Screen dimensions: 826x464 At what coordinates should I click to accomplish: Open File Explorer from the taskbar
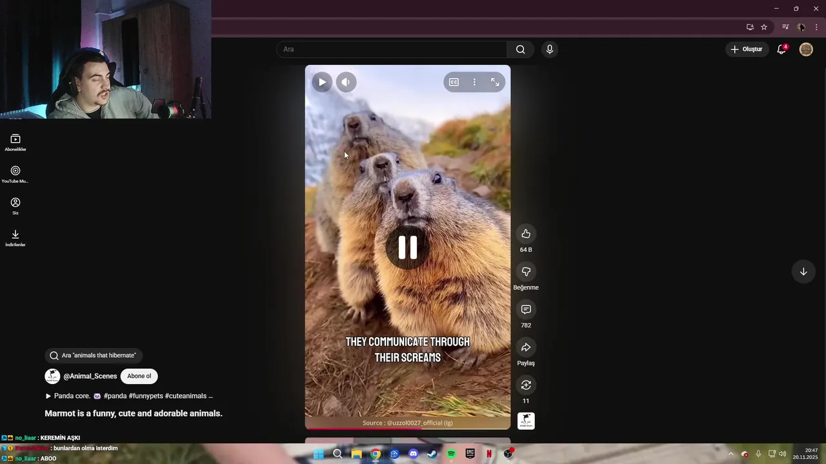click(356, 454)
